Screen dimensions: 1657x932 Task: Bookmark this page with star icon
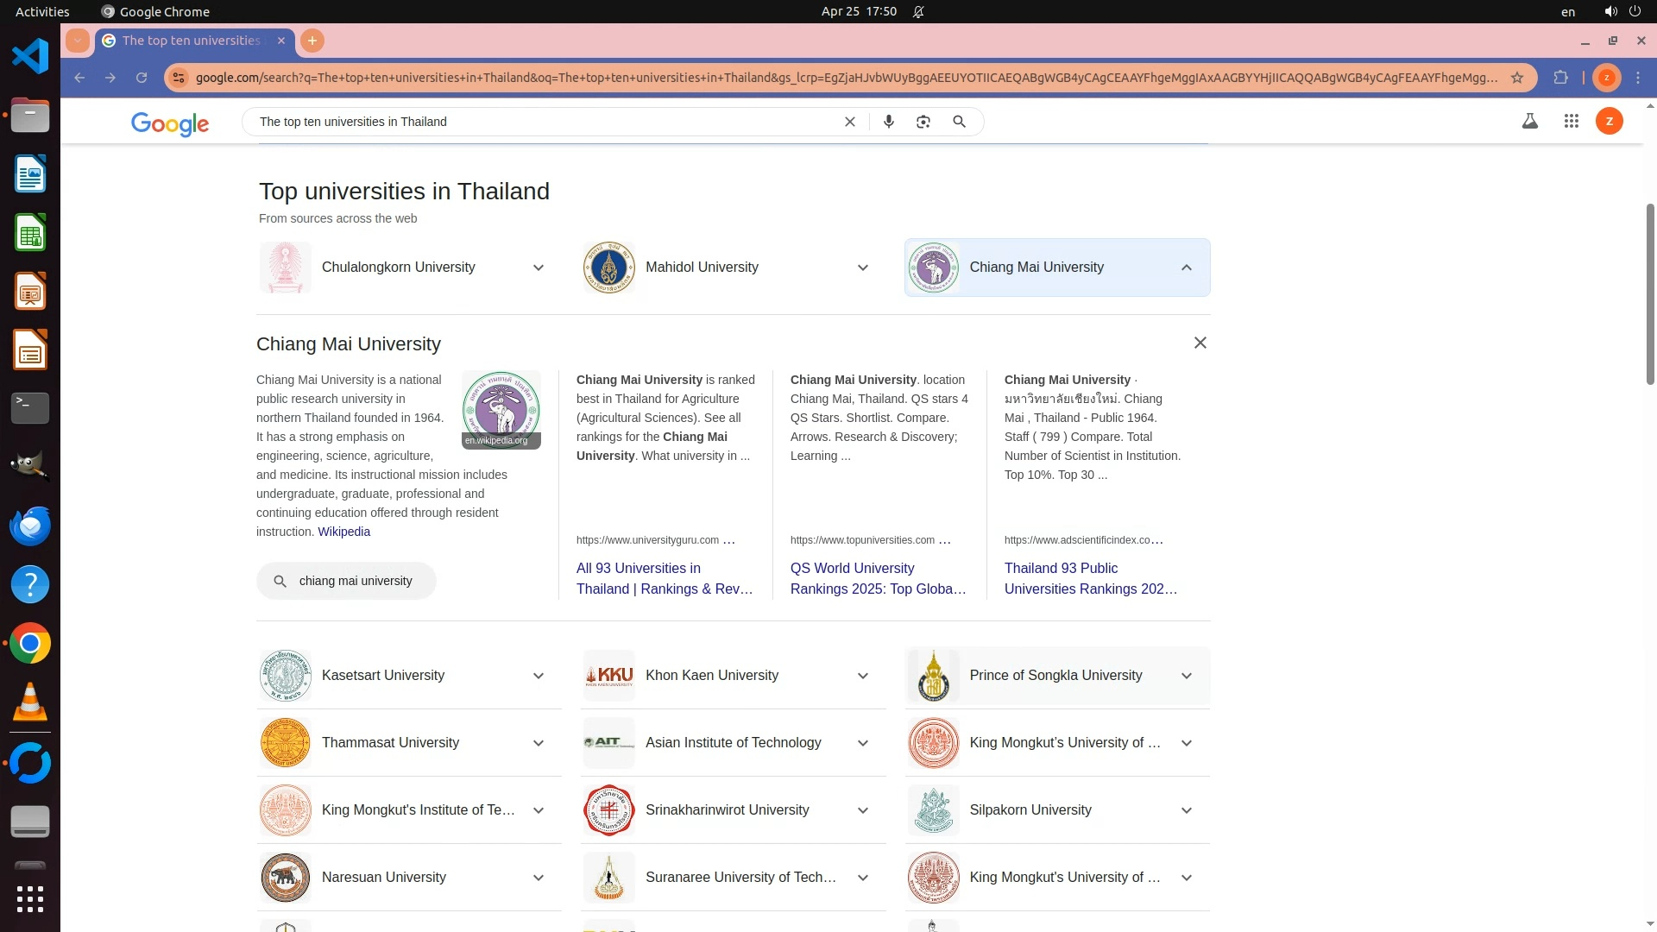[1517, 78]
